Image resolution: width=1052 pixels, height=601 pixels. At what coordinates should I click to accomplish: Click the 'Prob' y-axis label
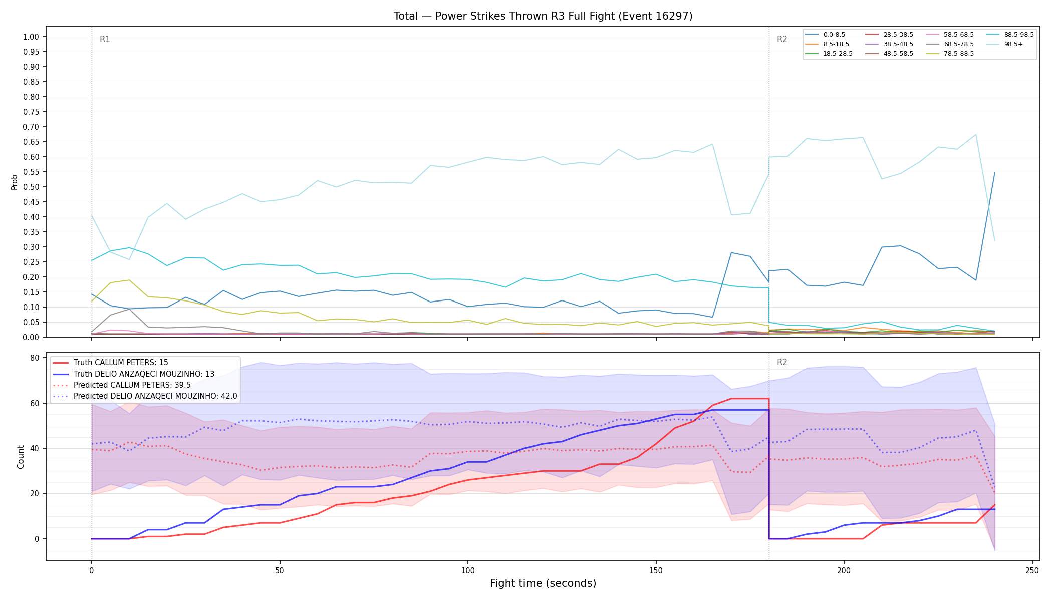tap(14, 182)
